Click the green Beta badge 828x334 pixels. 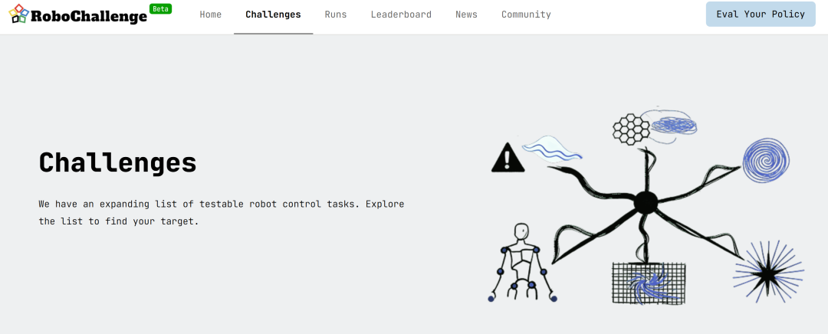160,9
